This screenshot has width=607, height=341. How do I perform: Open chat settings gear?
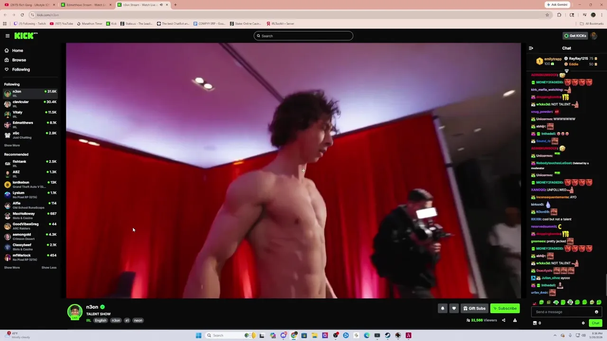click(583, 323)
